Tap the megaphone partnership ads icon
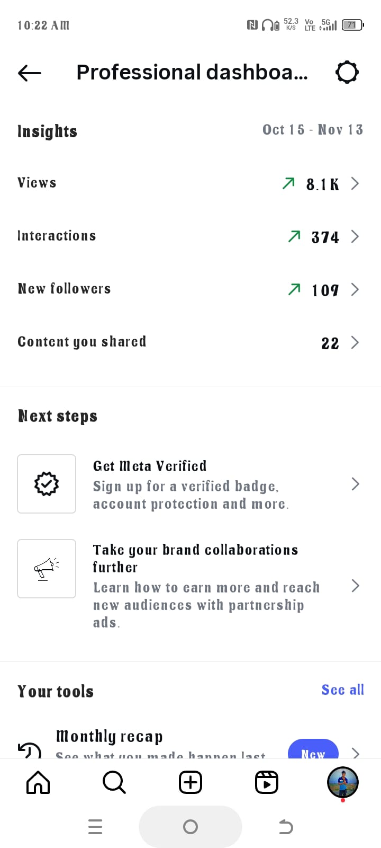 (x=47, y=569)
